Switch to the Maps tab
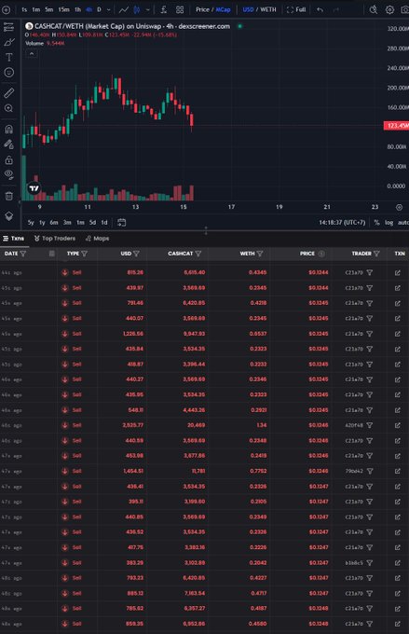 [x=98, y=239]
